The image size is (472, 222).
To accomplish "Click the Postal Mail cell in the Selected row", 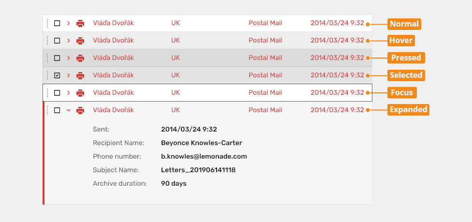I will (265, 75).
